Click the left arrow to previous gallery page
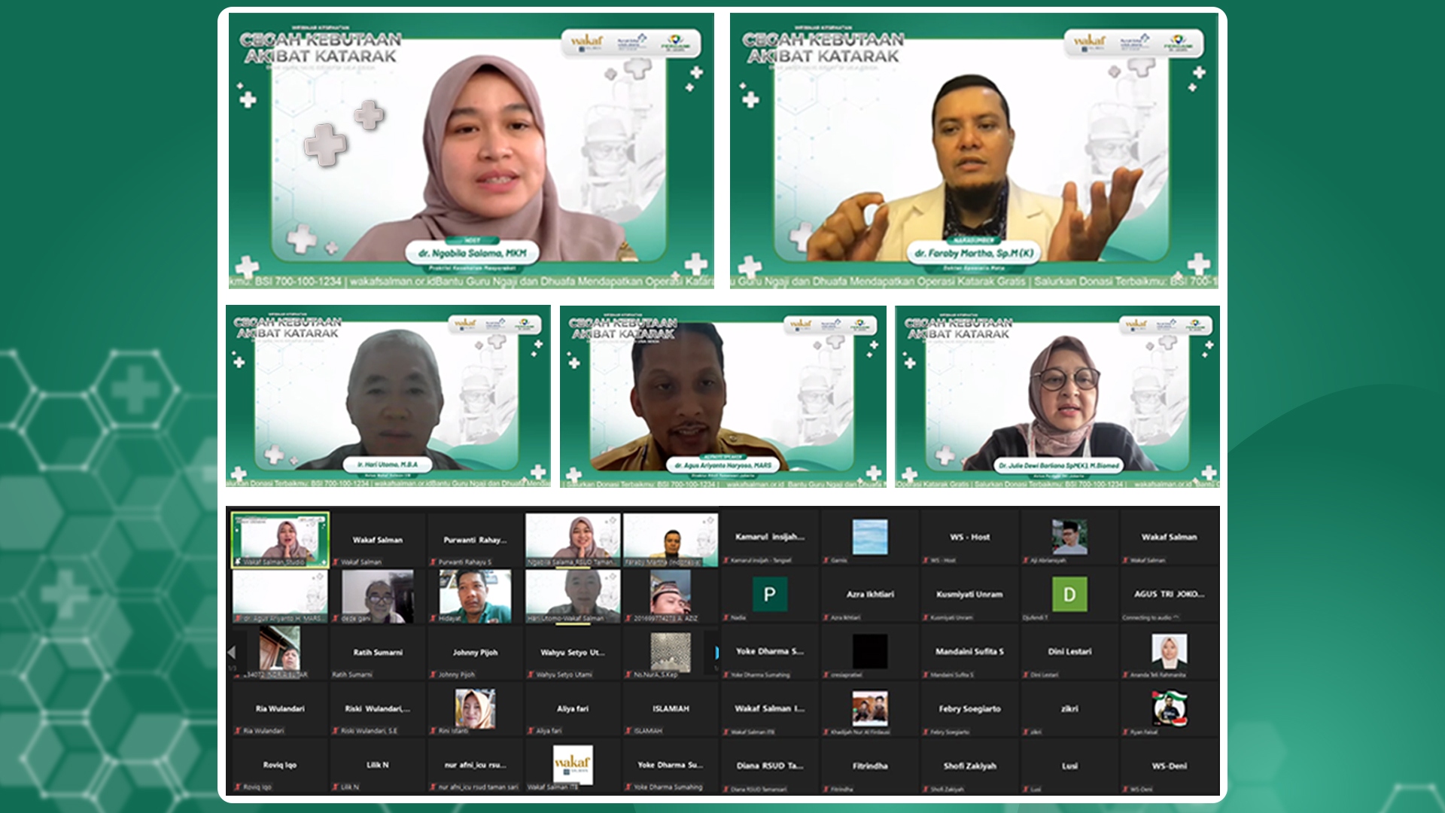Image resolution: width=1445 pixels, height=813 pixels. coord(232,652)
